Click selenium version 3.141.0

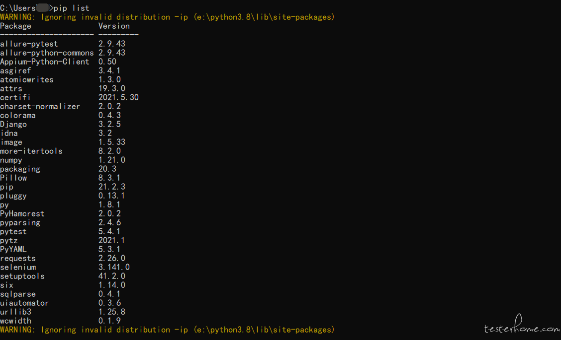click(x=114, y=267)
